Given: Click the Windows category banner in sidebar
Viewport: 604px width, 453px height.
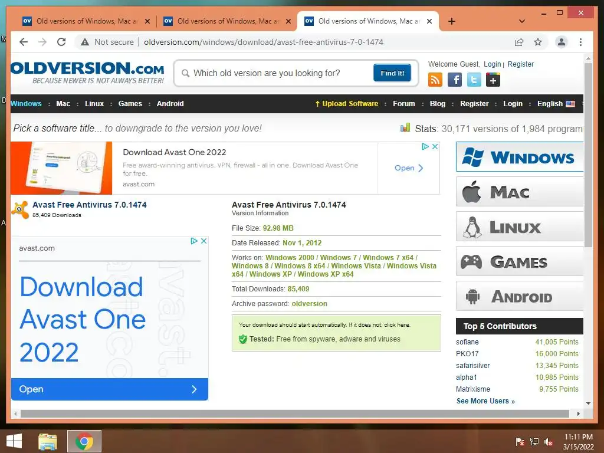Looking at the screenshot, I should click(x=520, y=157).
